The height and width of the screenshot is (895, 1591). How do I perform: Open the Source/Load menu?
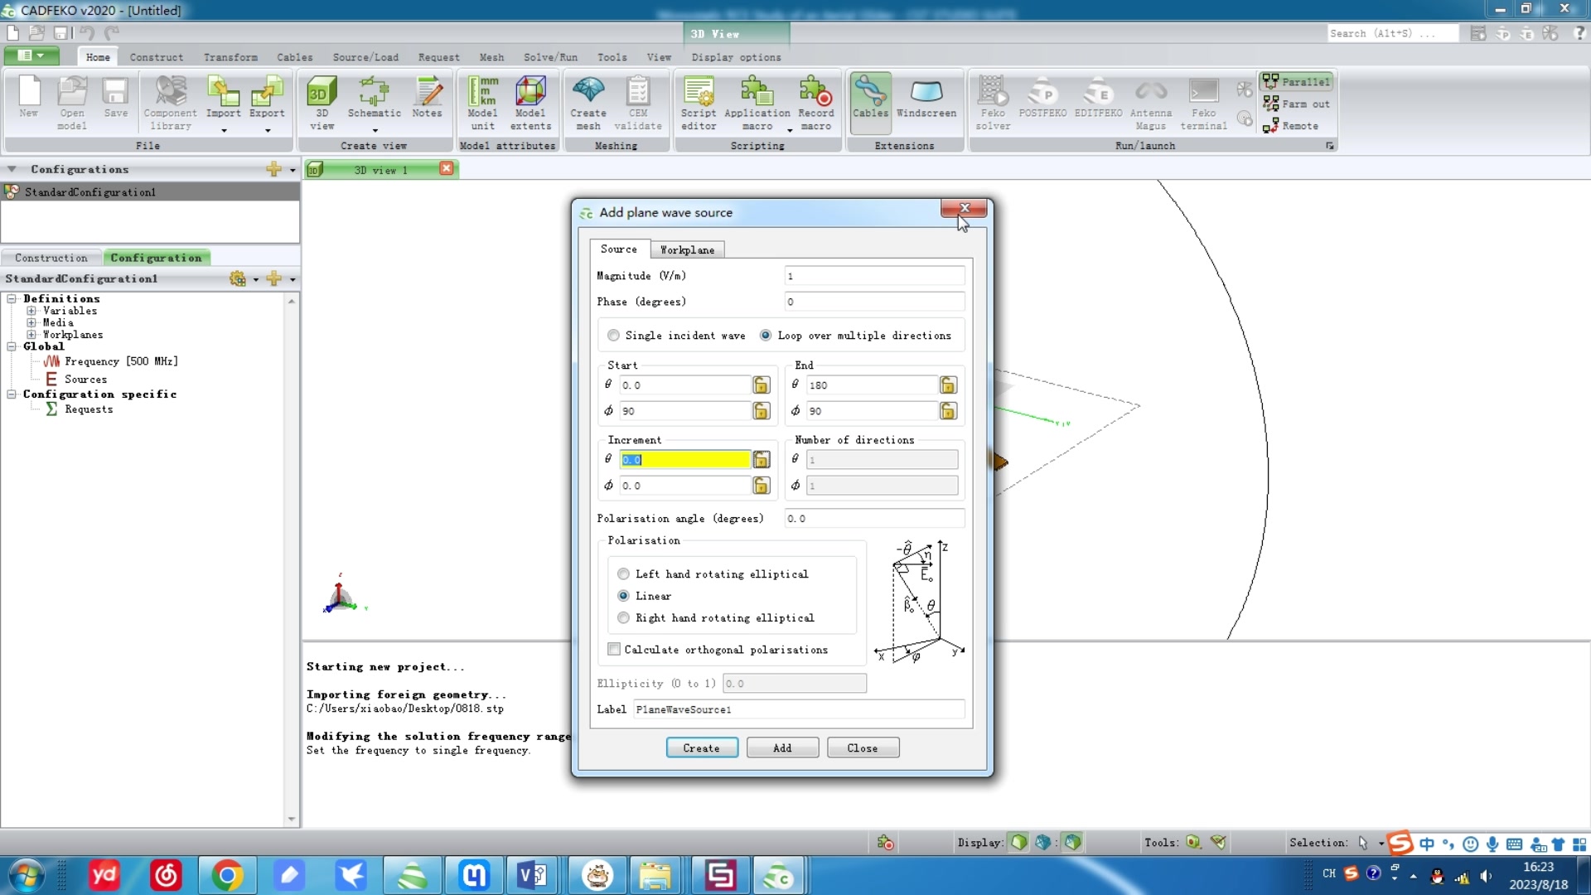365,57
